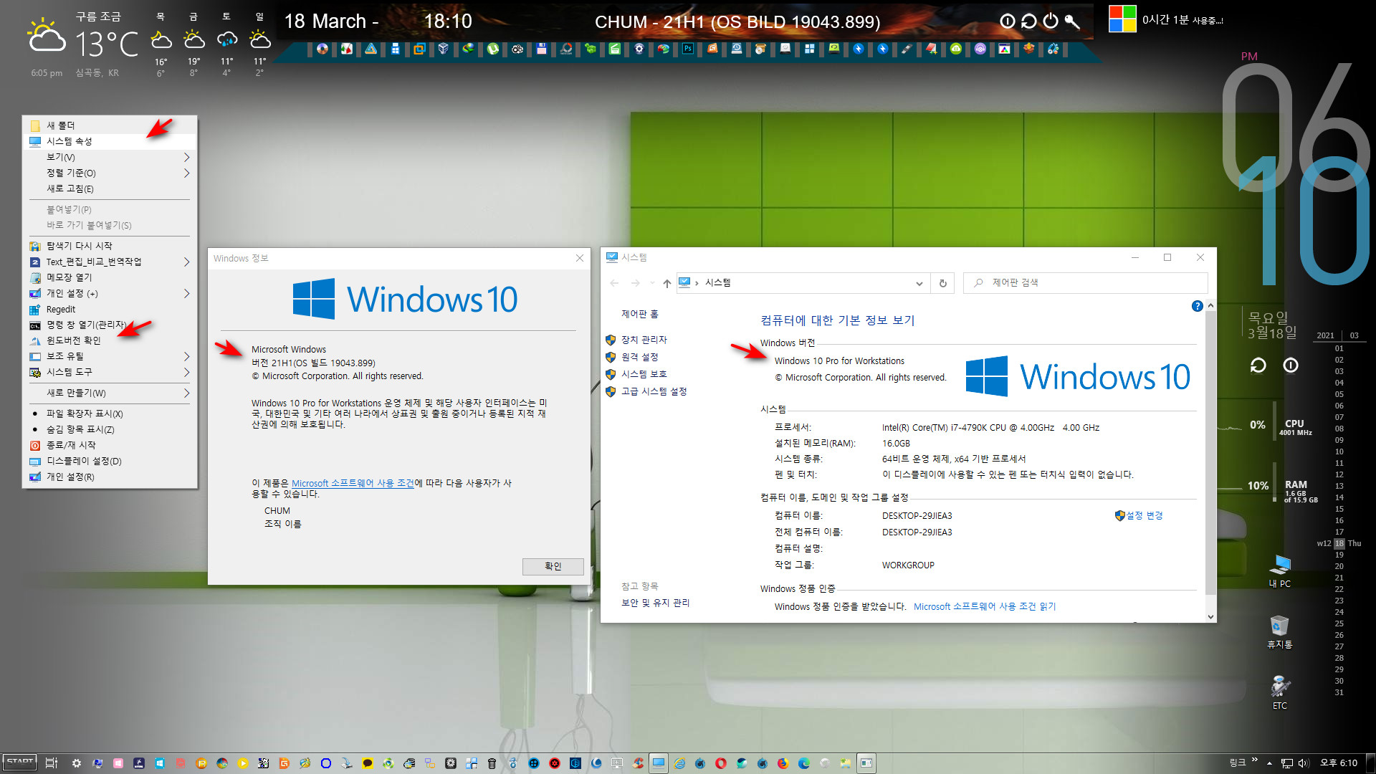
Task: Open the address bar history dropdown
Action: 919,283
